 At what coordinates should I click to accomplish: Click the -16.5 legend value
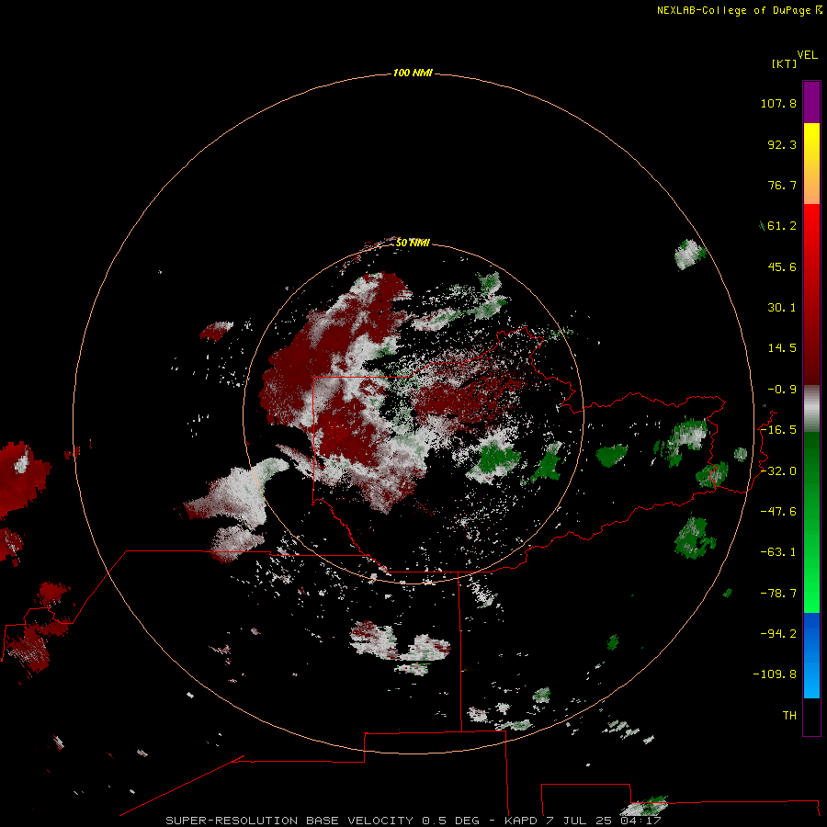pyautogui.click(x=778, y=430)
